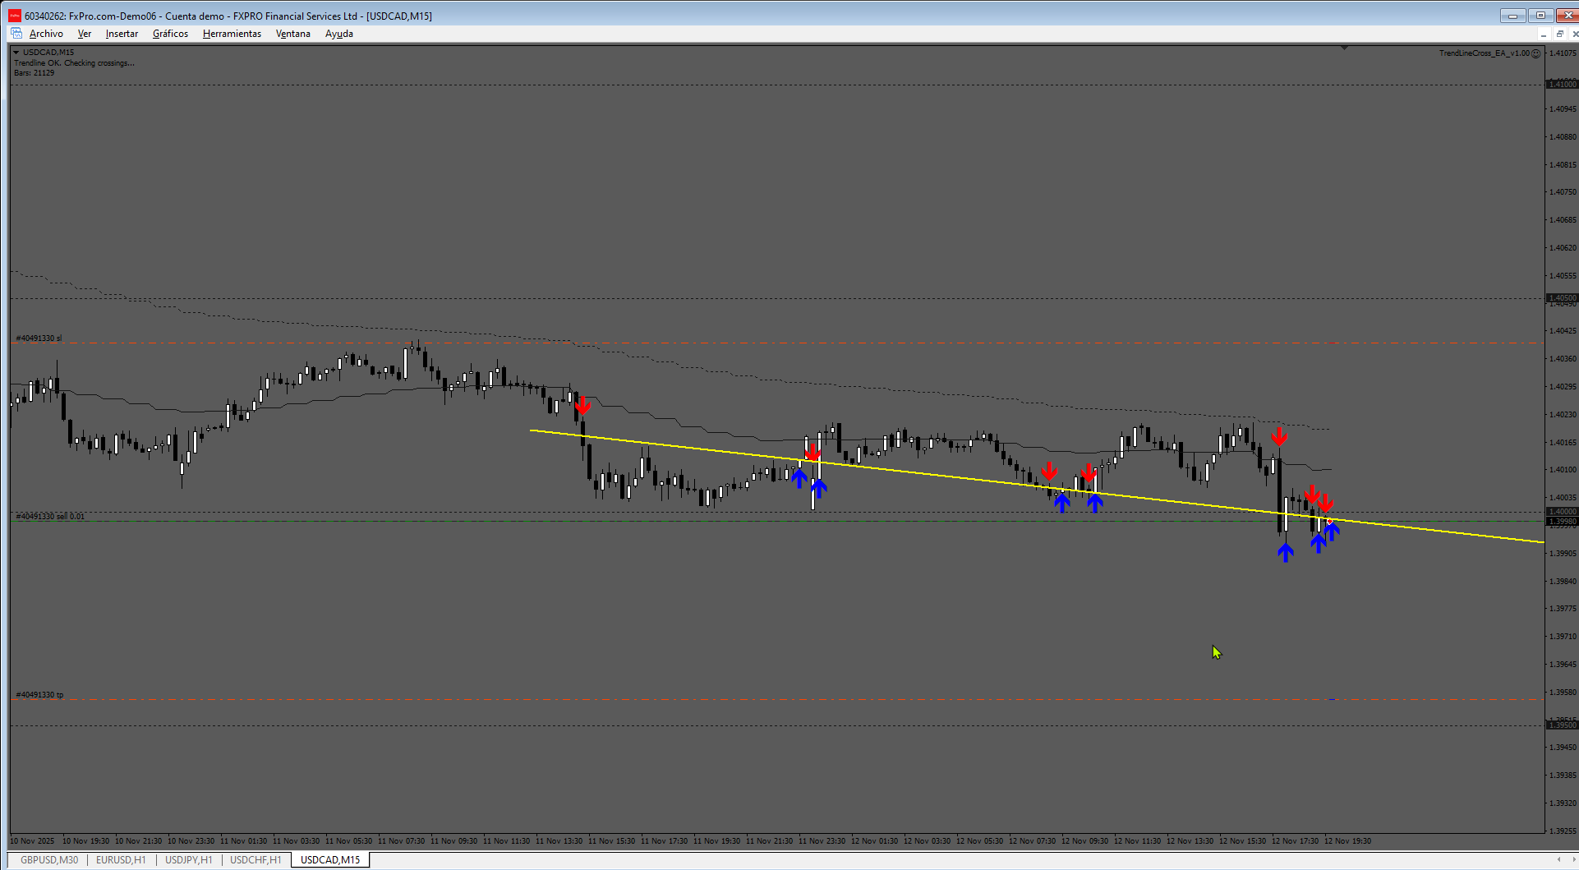
Task: Click the TrendLineCross EA smiley face icon
Action: [1536, 53]
